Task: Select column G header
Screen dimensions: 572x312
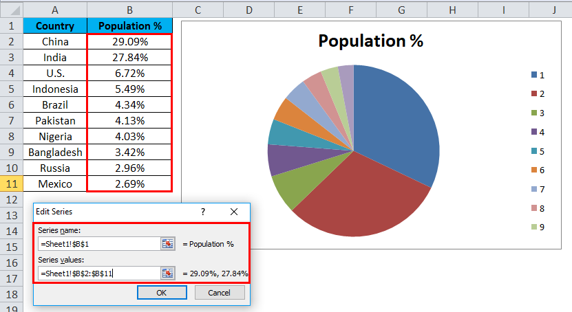Action: coord(402,10)
